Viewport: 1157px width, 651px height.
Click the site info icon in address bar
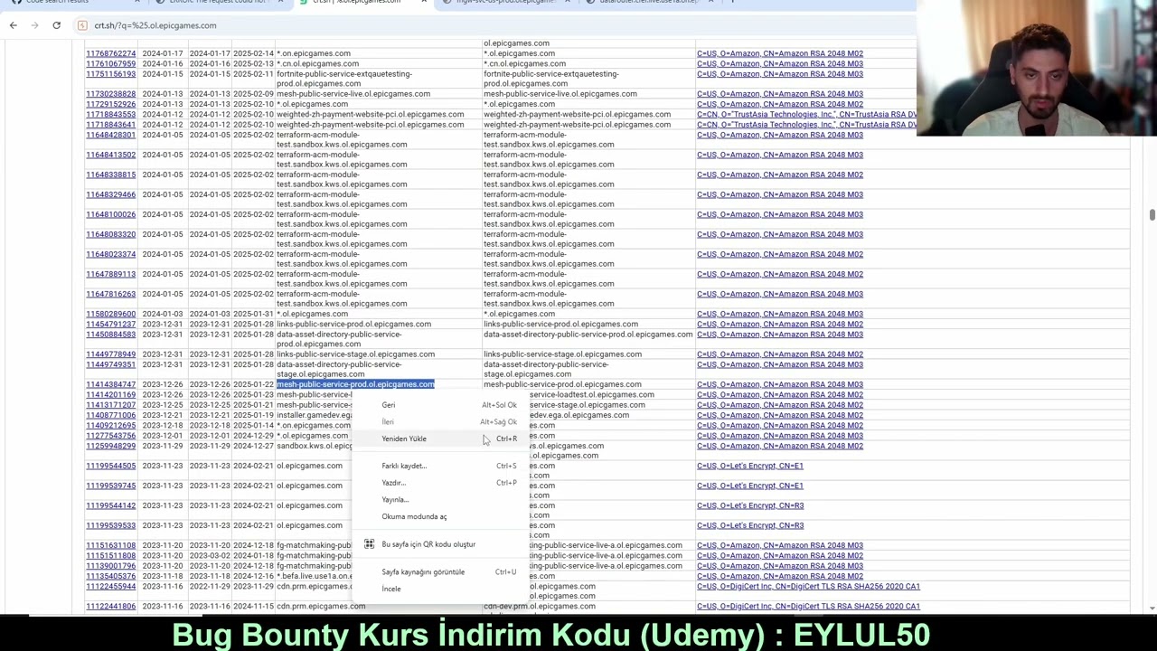(x=83, y=25)
